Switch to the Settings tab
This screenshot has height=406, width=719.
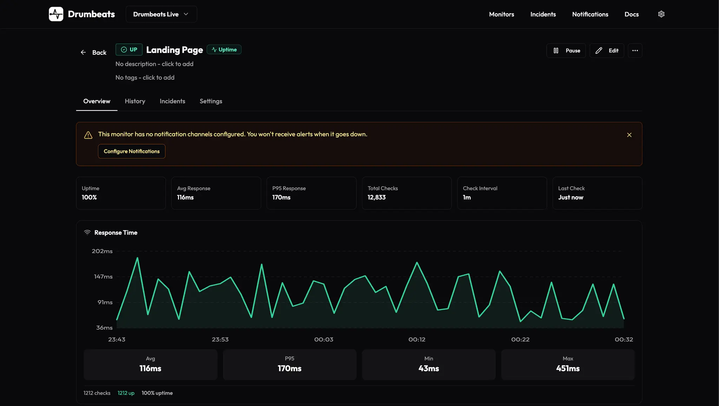point(211,101)
